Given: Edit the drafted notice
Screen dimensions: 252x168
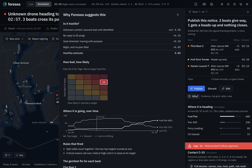Looking at the screenshot, I should (226, 89).
